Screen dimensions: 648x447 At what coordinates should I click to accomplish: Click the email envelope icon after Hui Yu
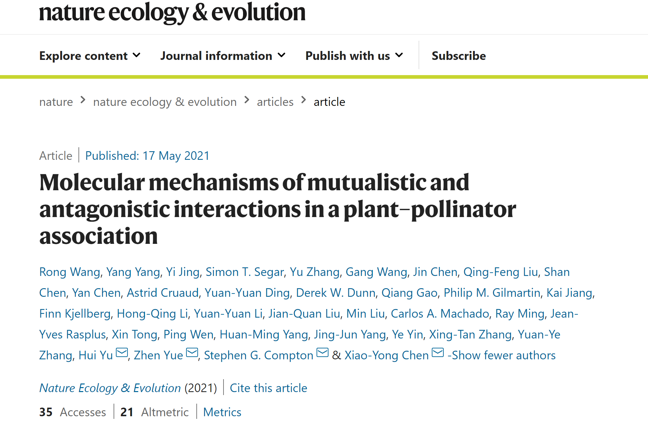[122, 353]
